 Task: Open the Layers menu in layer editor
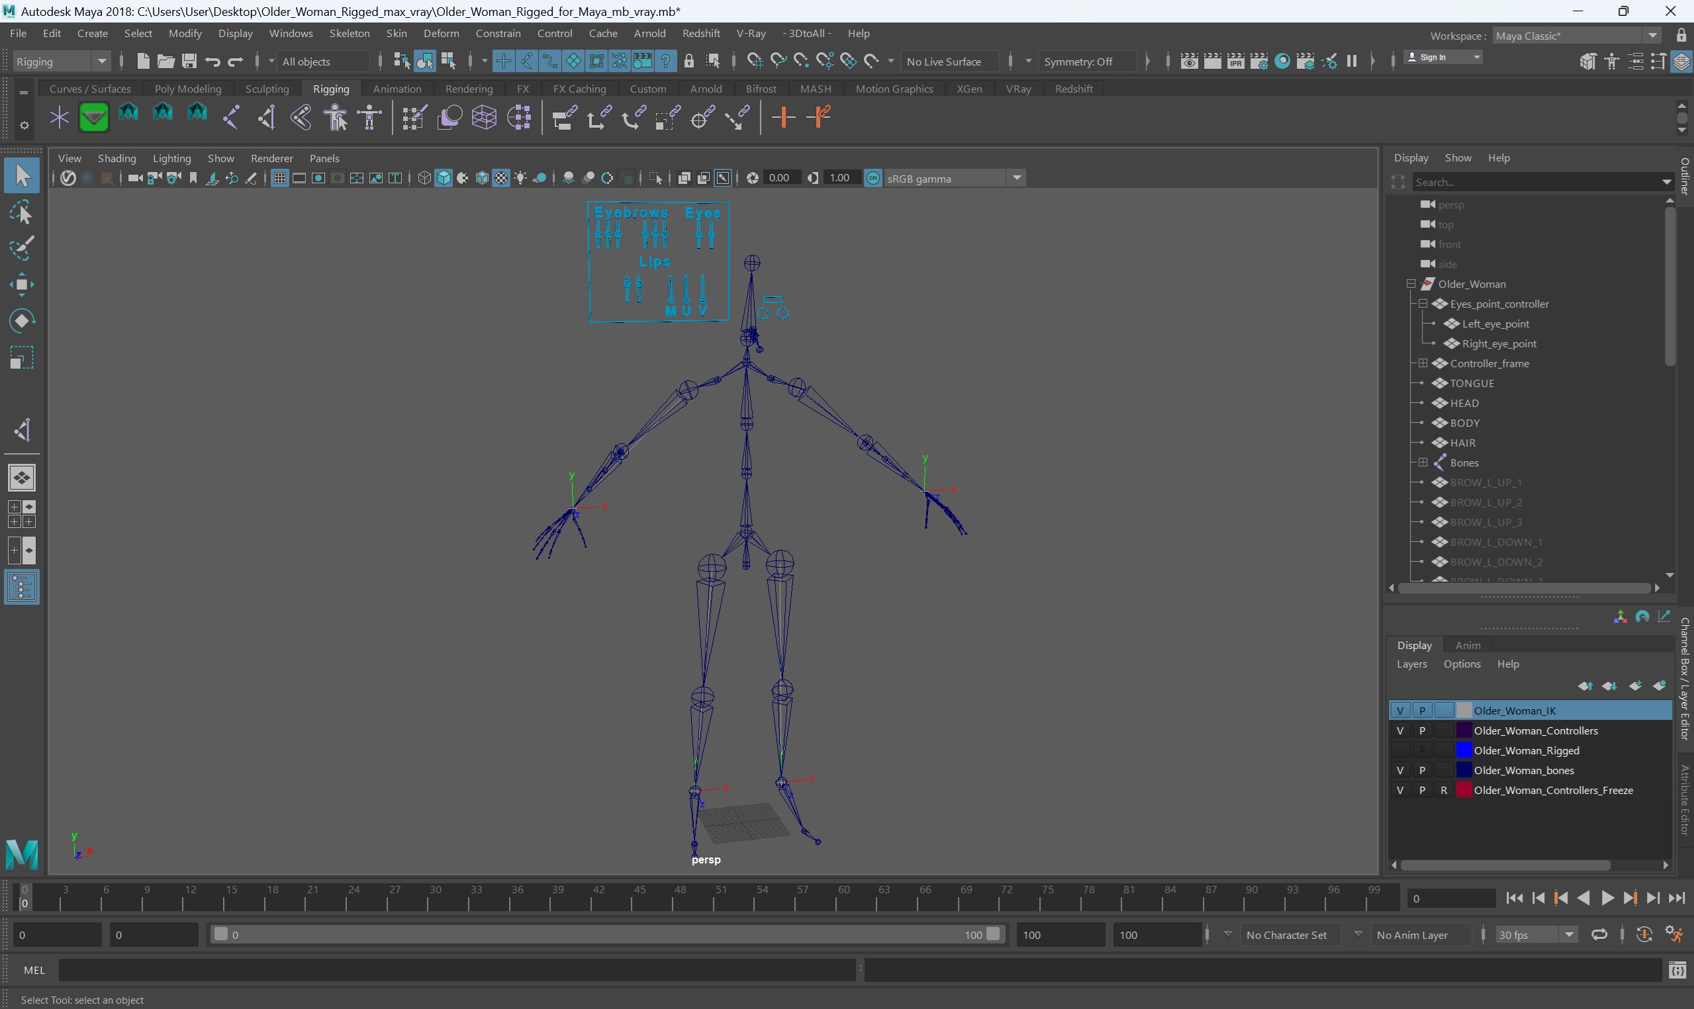[x=1411, y=664]
